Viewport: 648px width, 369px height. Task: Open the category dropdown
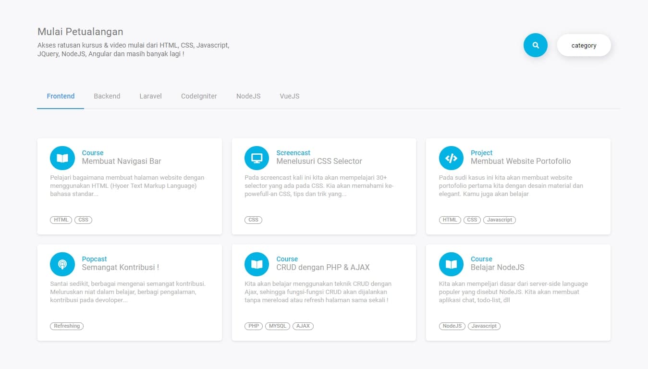pos(584,45)
